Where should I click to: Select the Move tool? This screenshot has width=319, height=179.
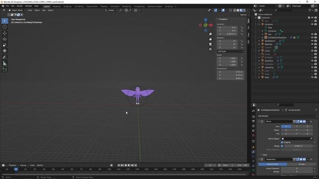coord(4,33)
